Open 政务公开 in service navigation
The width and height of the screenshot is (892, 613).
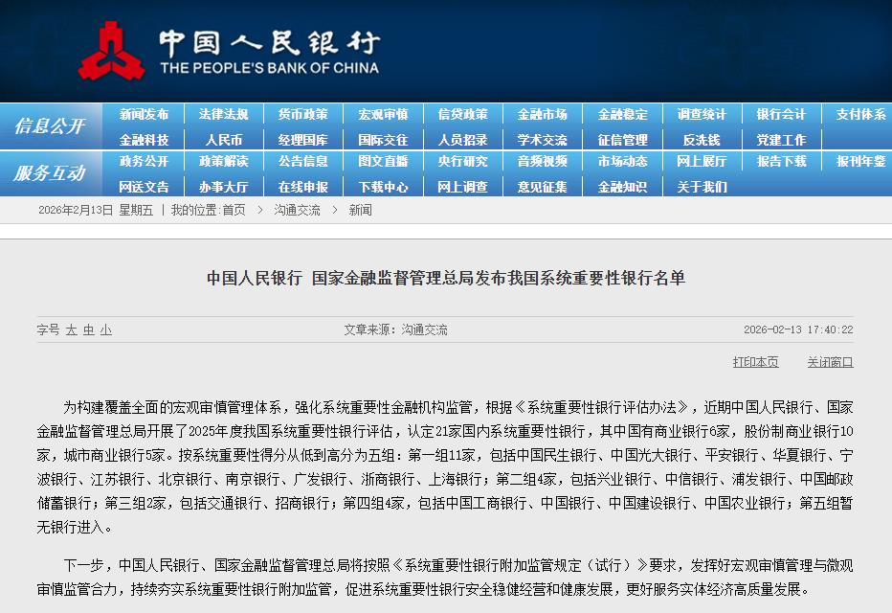pyautogui.click(x=144, y=162)
